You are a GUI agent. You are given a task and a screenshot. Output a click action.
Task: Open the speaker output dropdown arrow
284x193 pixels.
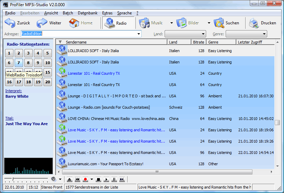60,179
